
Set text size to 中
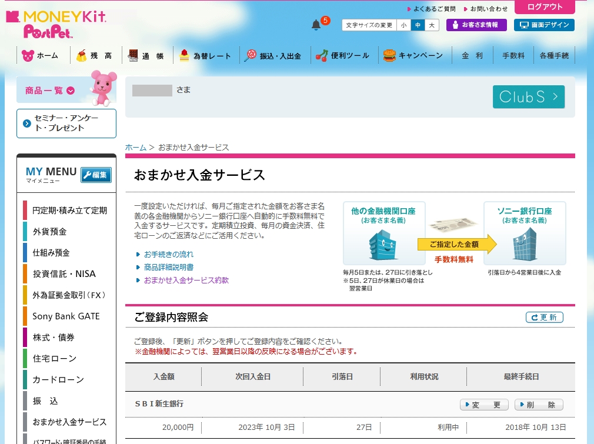tap(418, 25)
